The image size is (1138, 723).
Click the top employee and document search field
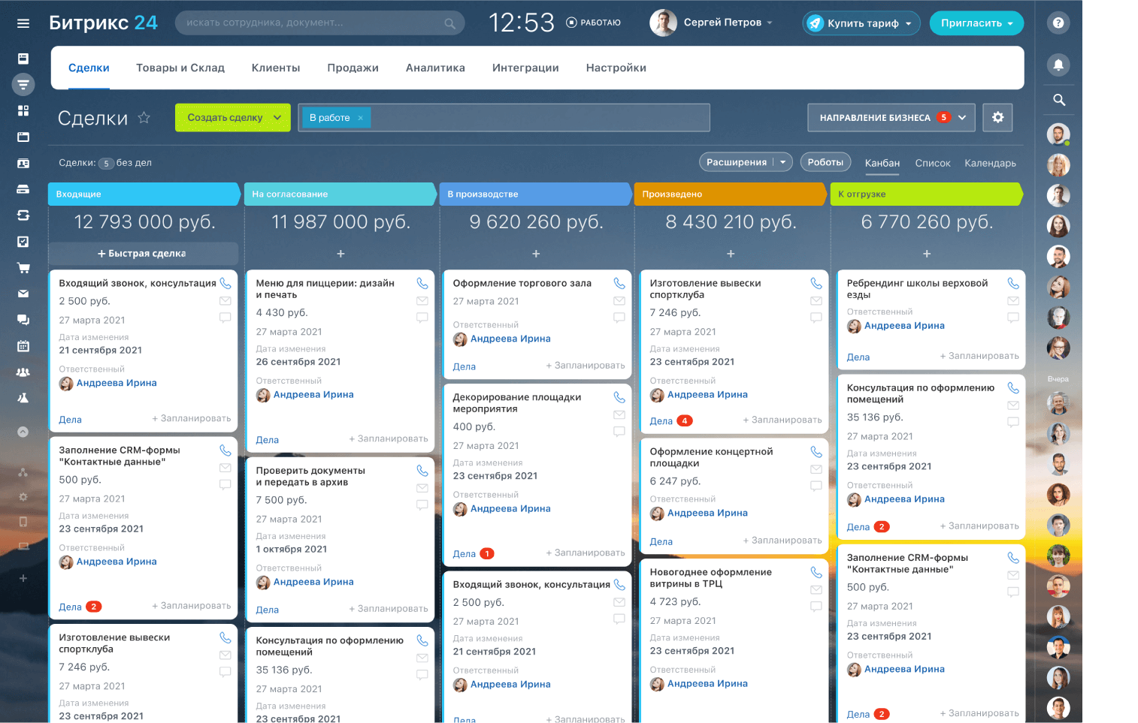319,23
